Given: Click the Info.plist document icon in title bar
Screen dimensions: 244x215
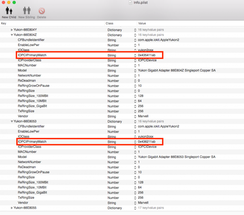Looking at the screenshot, I should tap(130, 3).
